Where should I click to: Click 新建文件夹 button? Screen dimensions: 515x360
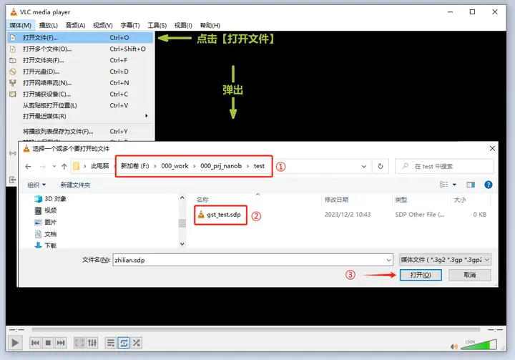click(75, 185)
